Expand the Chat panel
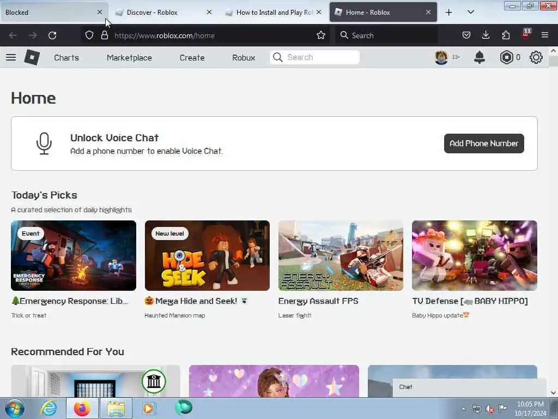 (470, 387)
